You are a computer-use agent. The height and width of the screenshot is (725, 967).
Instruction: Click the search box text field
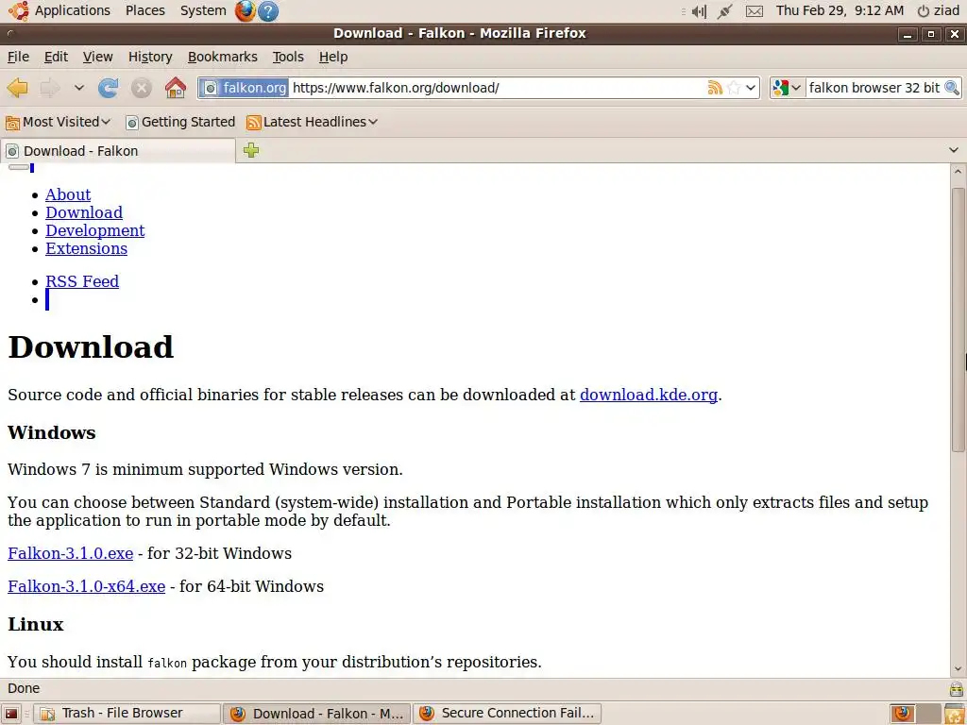coord(874,88)
